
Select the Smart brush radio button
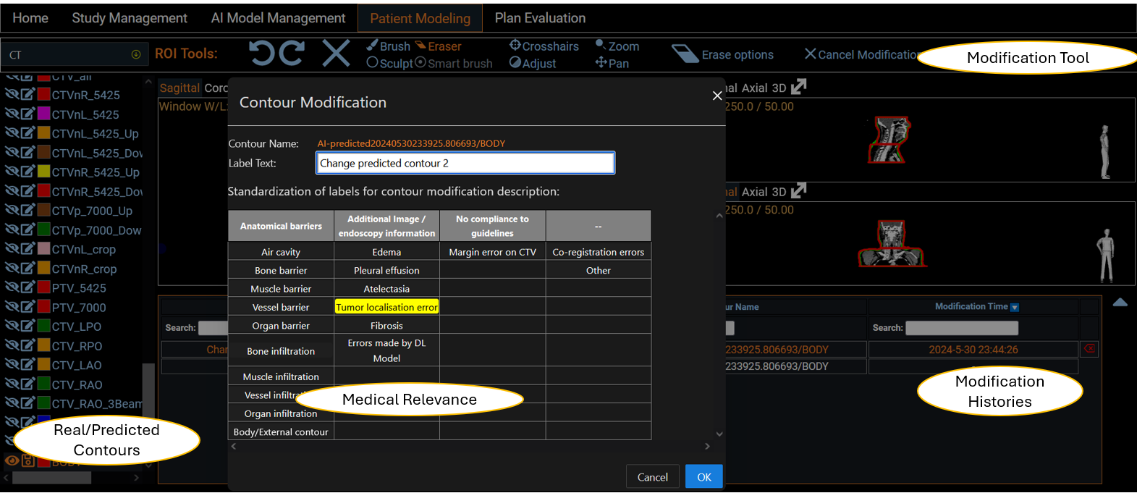tap(420, 63)
